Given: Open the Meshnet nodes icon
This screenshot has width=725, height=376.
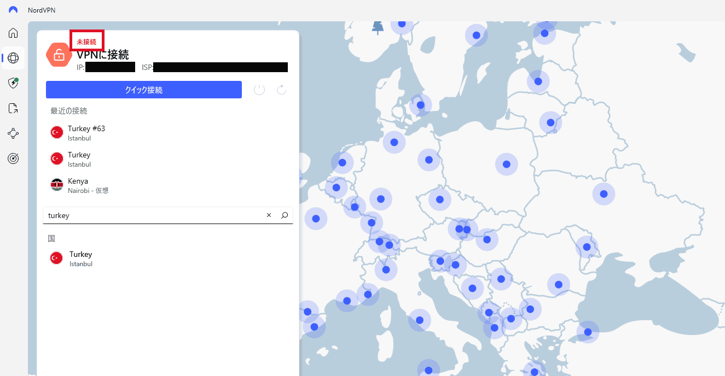Looking at the screenshot, I should pos(13,133).
